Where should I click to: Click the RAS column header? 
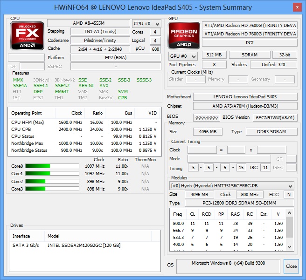tap(236, 214)
